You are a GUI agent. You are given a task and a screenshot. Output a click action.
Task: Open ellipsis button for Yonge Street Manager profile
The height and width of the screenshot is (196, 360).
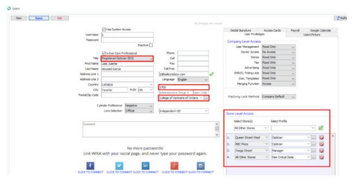coord(314,151)
